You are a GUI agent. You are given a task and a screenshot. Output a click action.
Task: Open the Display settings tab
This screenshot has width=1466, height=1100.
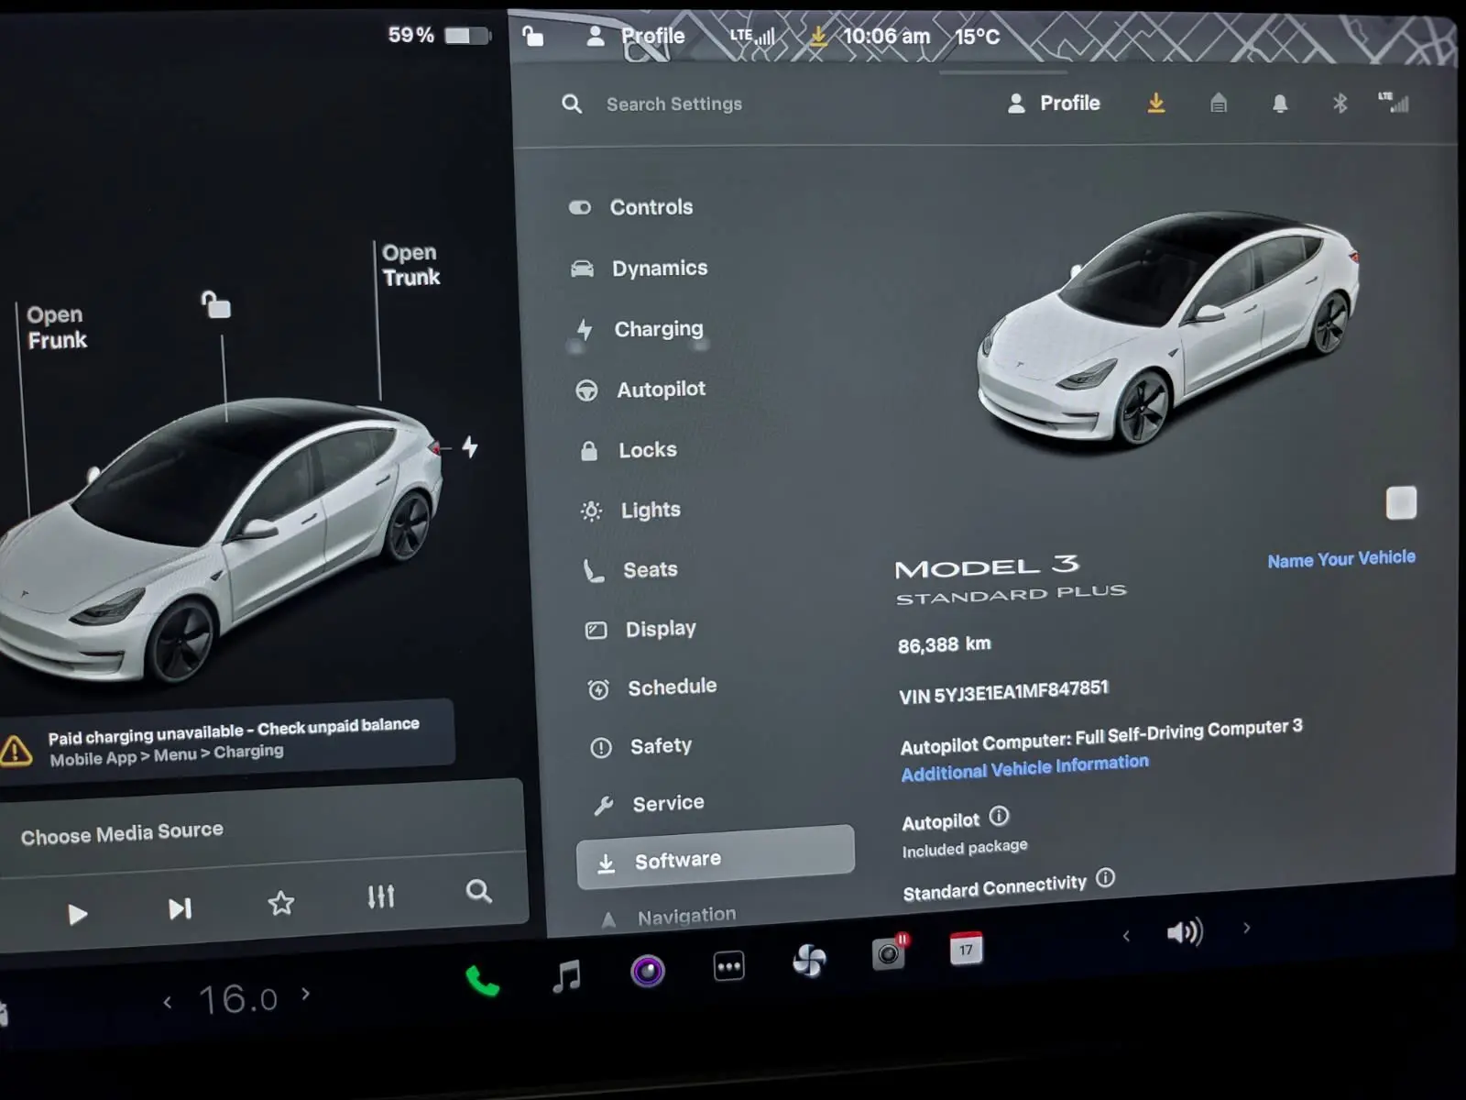[x=661, y=629]
